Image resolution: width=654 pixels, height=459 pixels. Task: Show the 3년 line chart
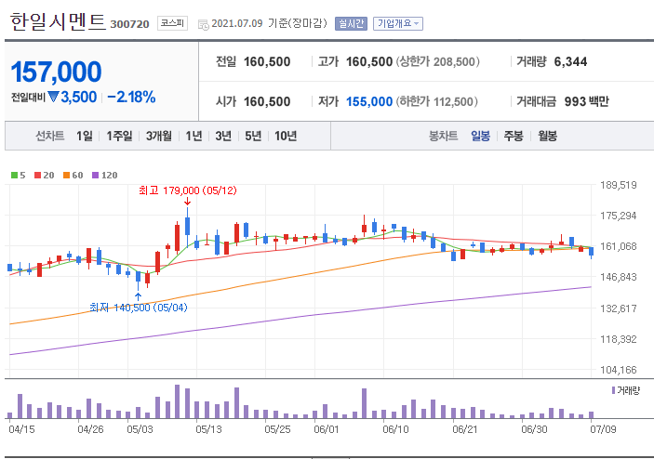click(223, 136)
